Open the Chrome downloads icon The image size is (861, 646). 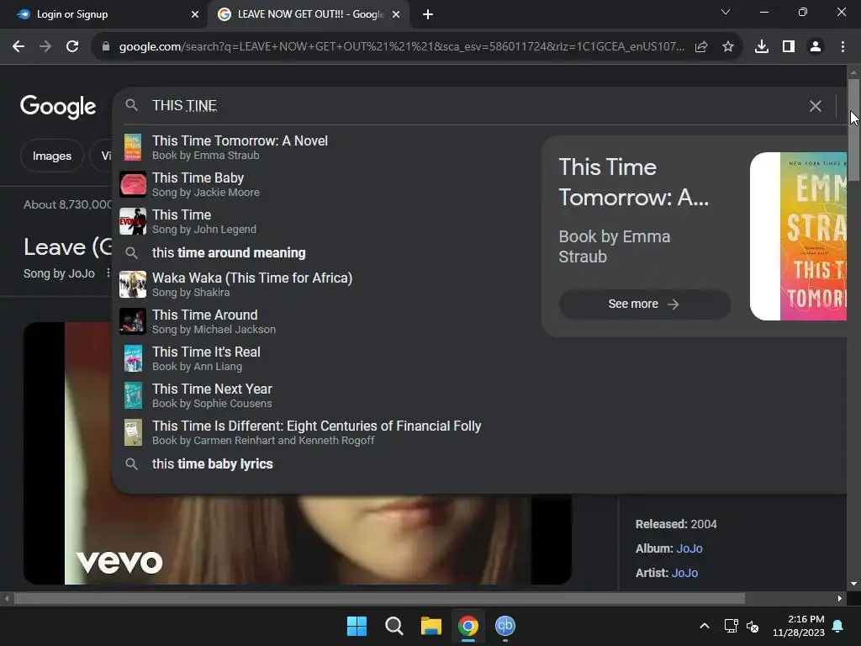pyautogui.click(x=762, y=47)
